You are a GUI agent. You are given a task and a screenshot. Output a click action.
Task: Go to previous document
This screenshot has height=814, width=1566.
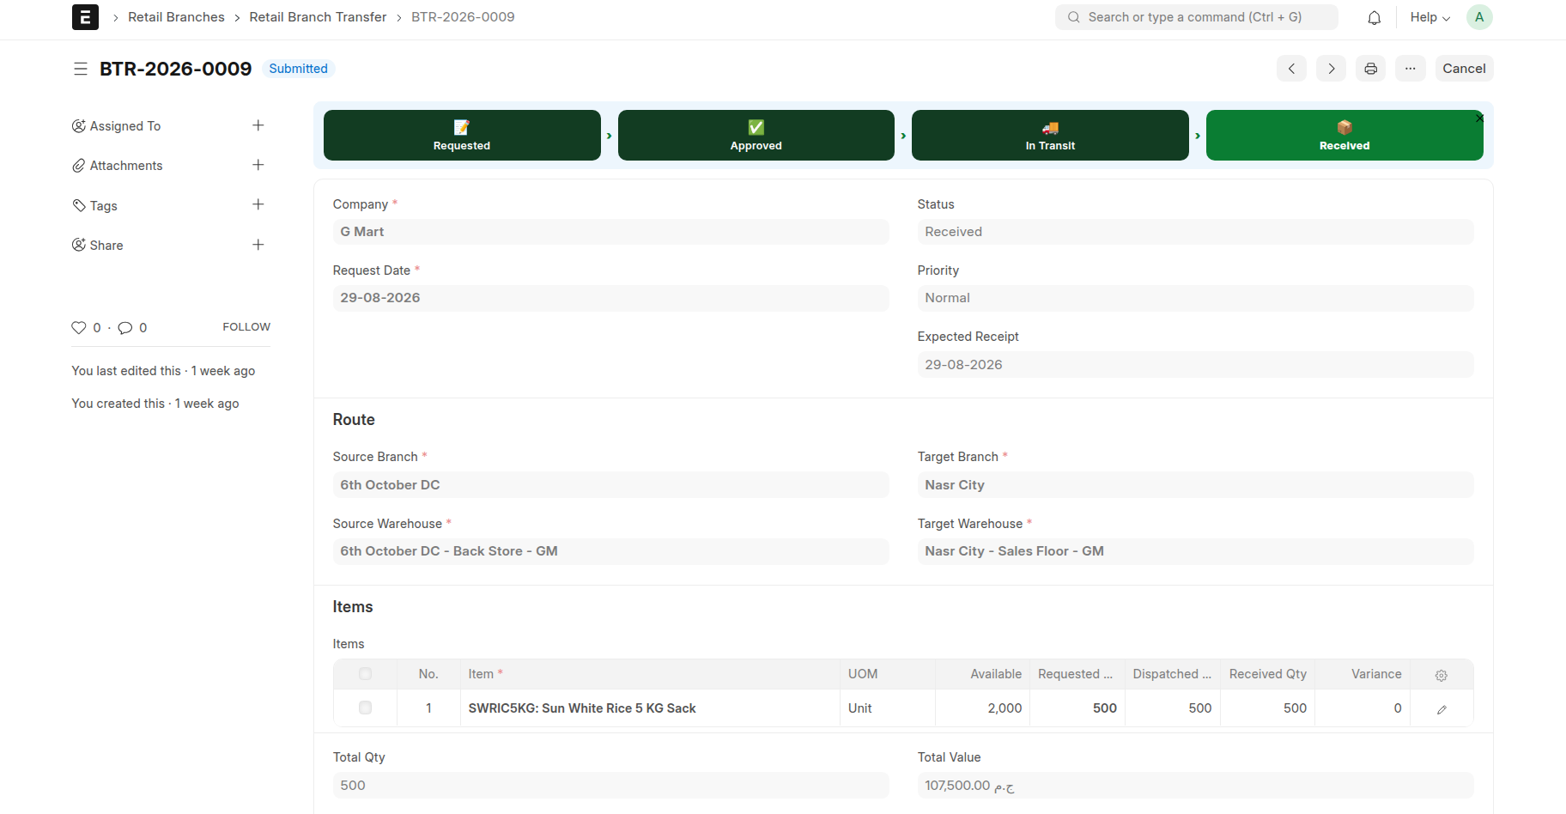click(x=1291, y=69)
